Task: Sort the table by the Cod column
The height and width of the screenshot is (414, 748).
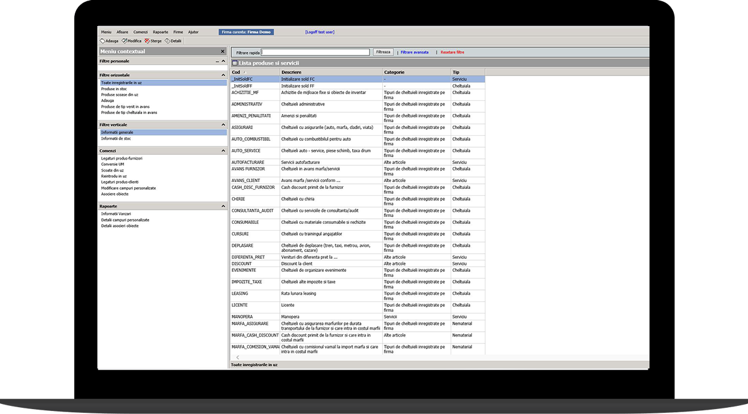Action: [236, 72]
